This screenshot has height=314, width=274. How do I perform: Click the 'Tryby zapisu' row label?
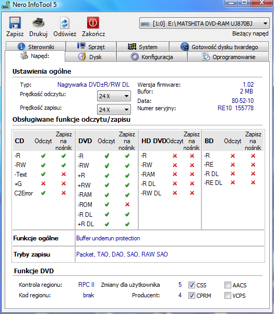32,254
